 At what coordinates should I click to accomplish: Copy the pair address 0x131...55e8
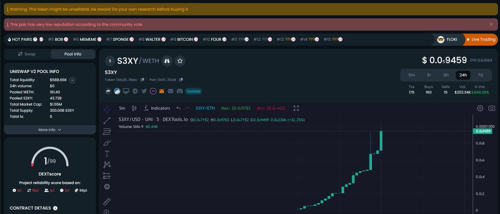coord(181,79)
